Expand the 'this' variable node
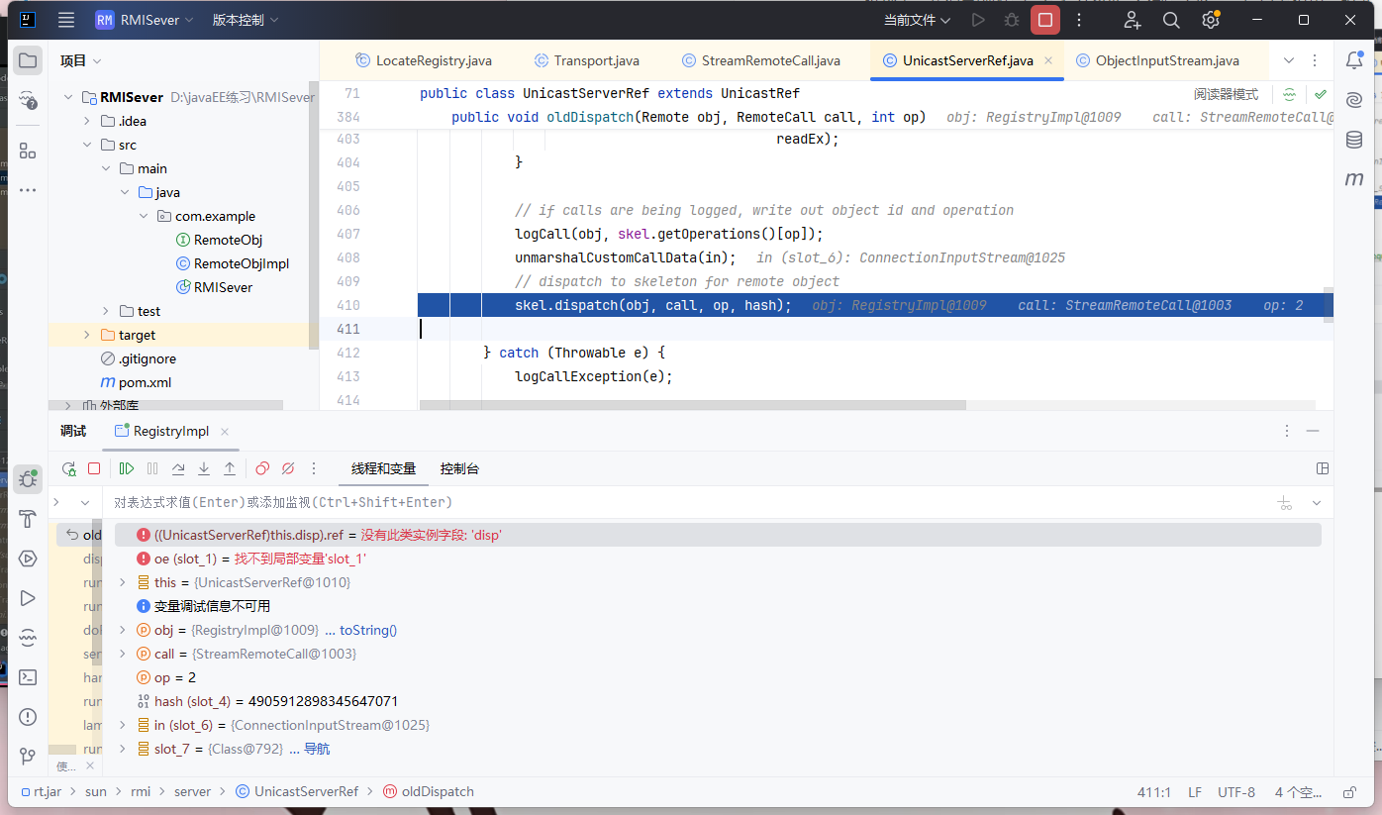Screen dimensions: 1382x815 123,582
